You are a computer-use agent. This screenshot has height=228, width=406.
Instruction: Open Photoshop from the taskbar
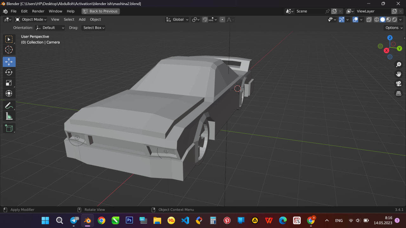coord(129,220)
